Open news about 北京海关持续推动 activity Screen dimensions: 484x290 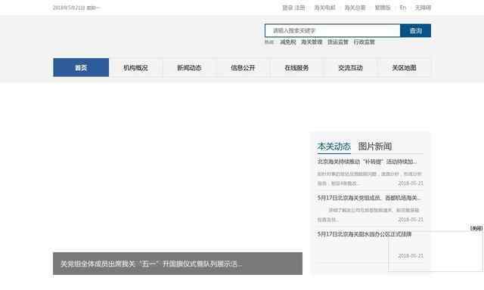pos(368,162)
